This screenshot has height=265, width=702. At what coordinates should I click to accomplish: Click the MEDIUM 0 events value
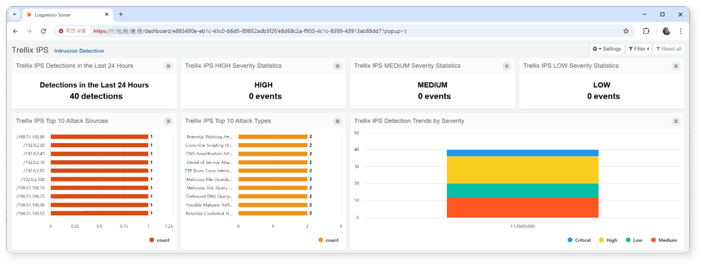[x=435, y=97]
